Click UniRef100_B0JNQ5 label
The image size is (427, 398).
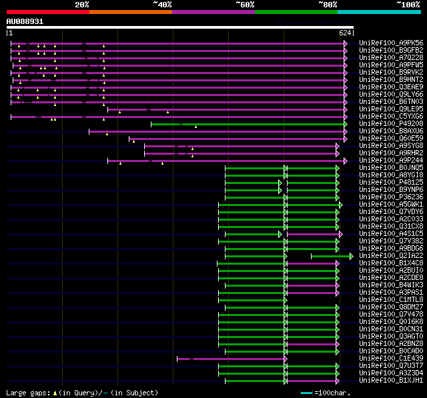[391, 168]
